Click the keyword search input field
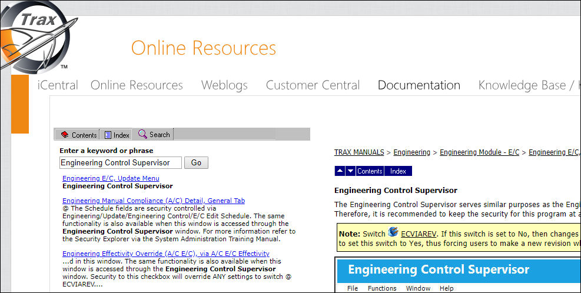This screenshot has width=581, height=293. pos(121,162)
